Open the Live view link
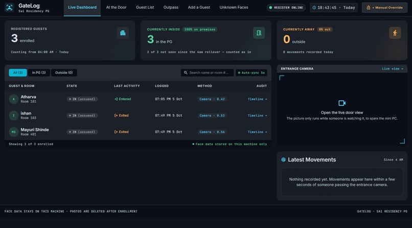This screenshot has width=412, height=228. click(392, 69)
